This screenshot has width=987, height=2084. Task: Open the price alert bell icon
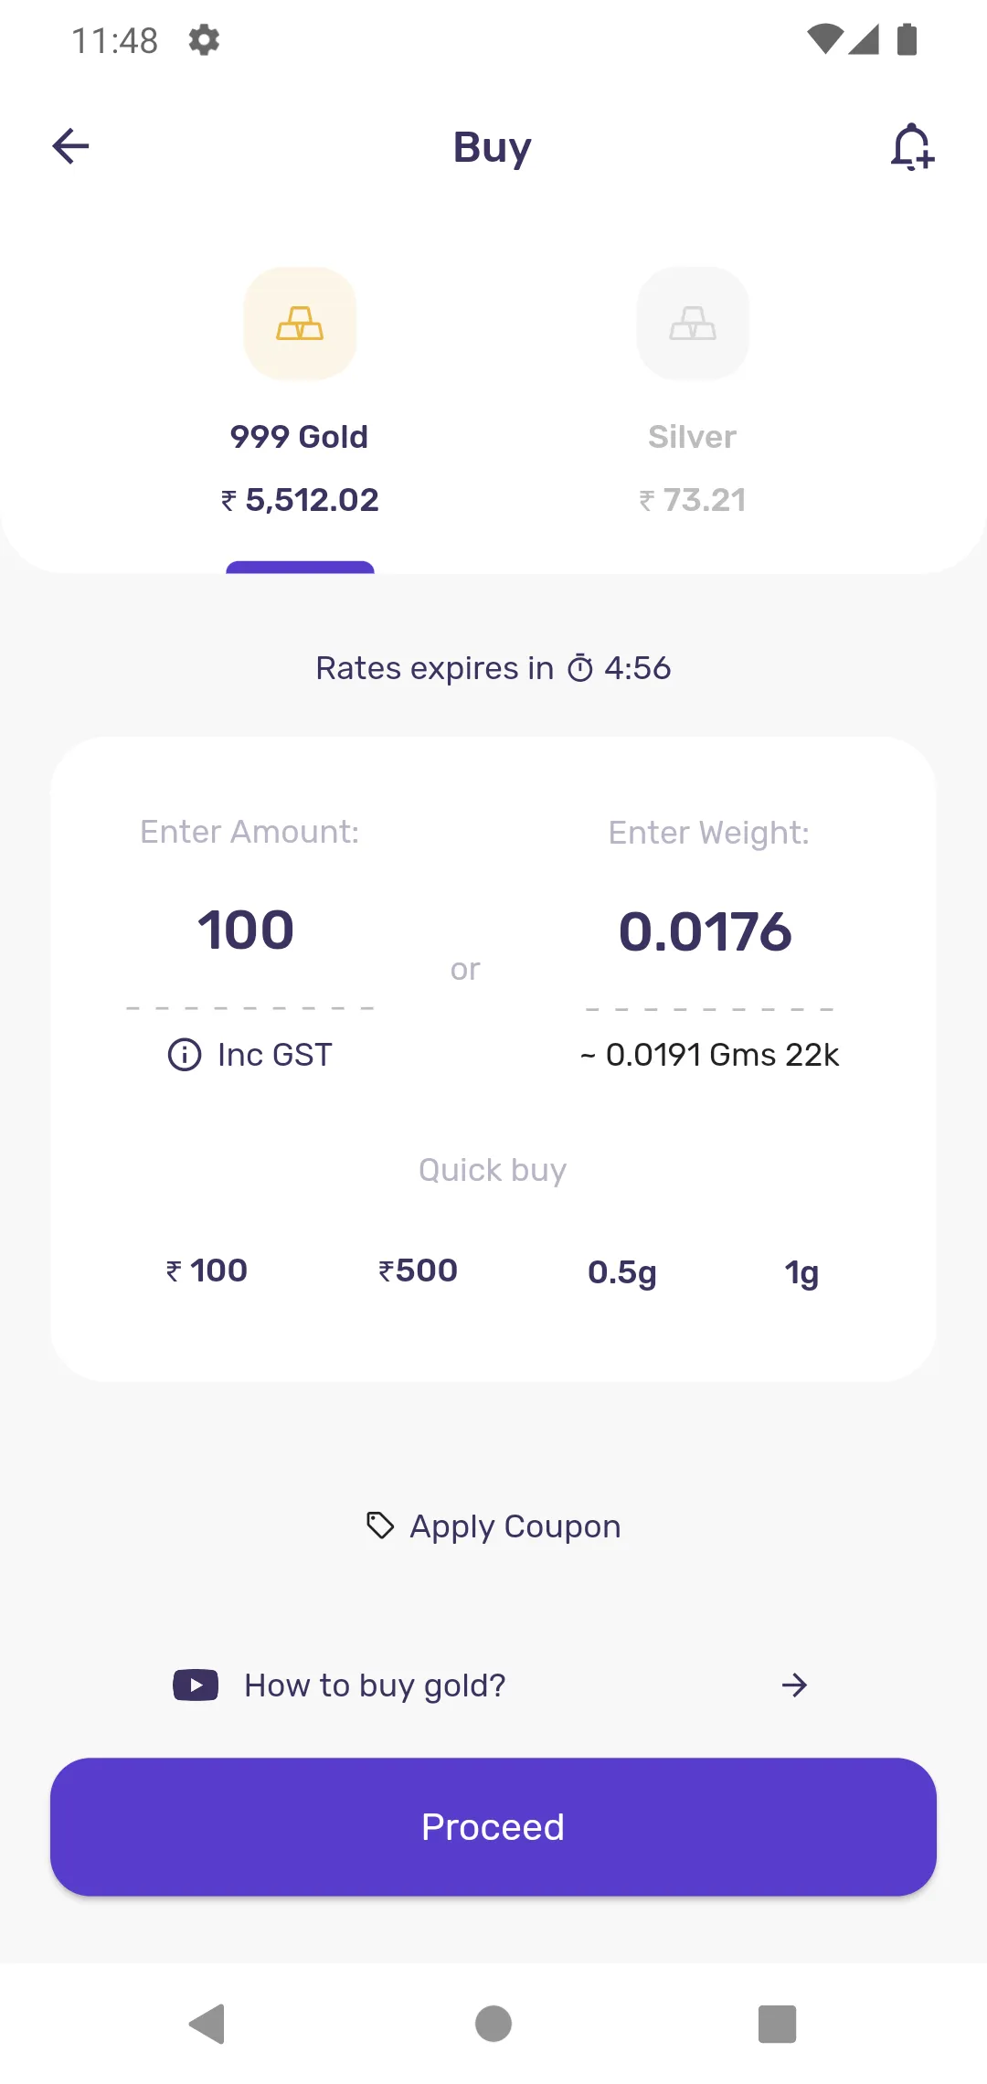(912, 146)
